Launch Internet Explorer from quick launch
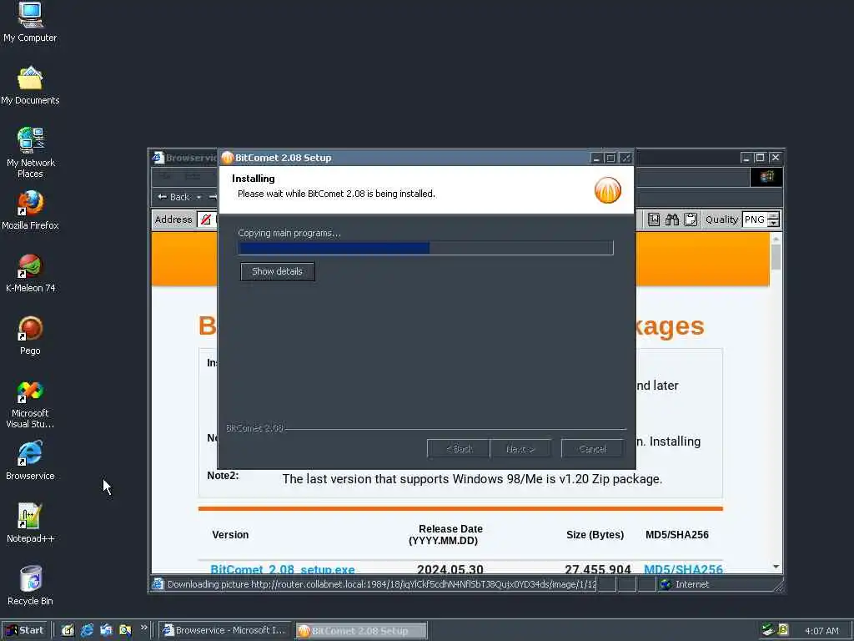 pos(87,630)
